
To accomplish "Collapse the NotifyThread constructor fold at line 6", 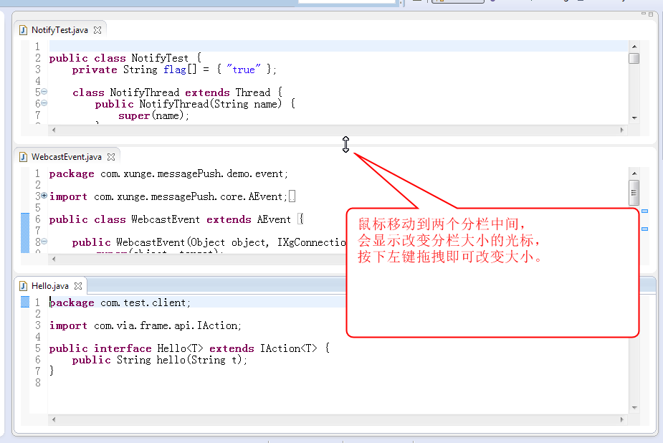I will tap(44, 103).
